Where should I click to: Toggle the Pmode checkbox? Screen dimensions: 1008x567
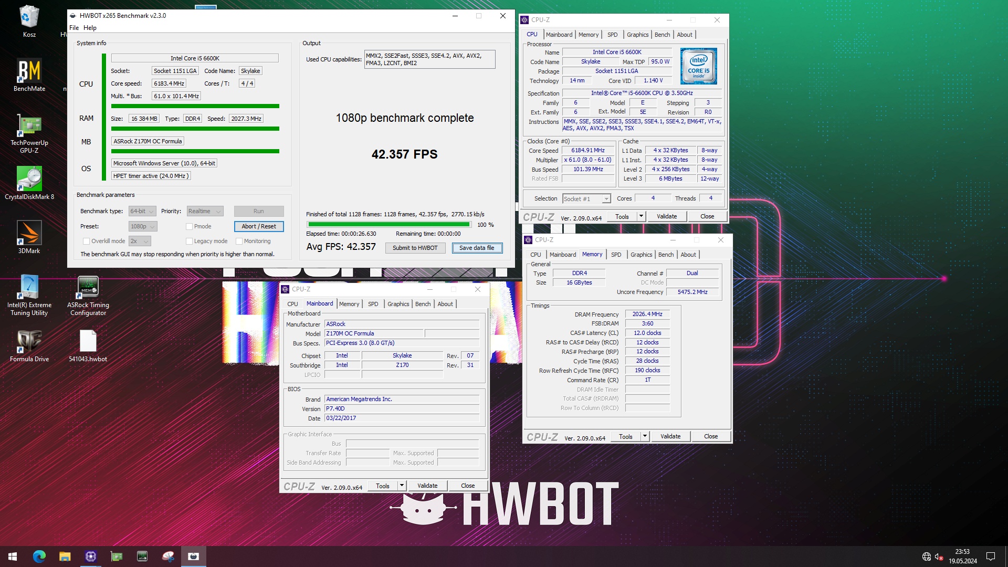point(189,226)
